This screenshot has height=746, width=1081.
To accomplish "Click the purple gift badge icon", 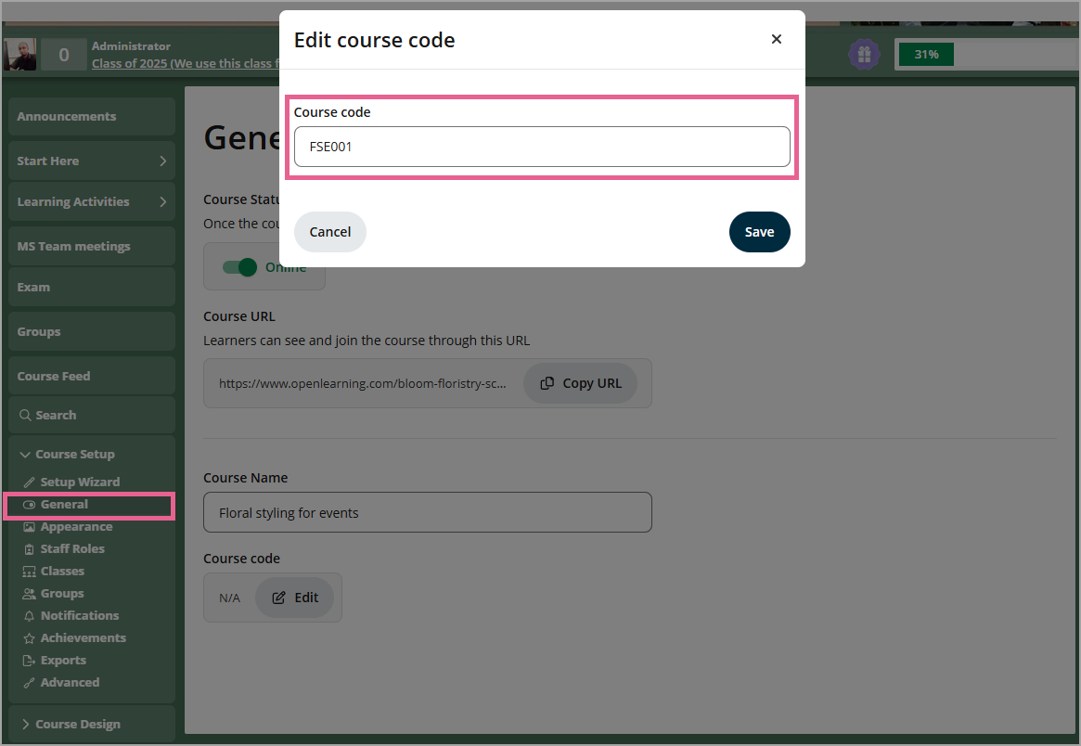I will [864, 55].
